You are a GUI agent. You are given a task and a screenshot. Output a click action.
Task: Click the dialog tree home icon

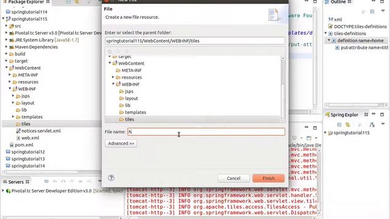pos(110,51)
